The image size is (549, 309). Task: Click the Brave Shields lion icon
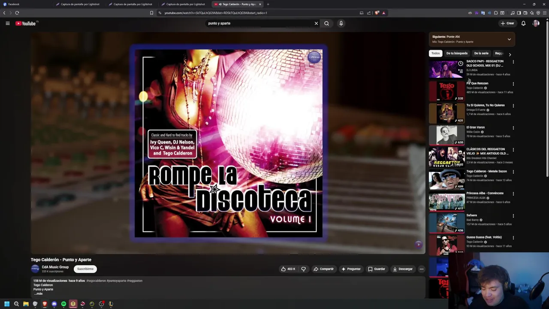pyautogui.click(x=377, y=13)
